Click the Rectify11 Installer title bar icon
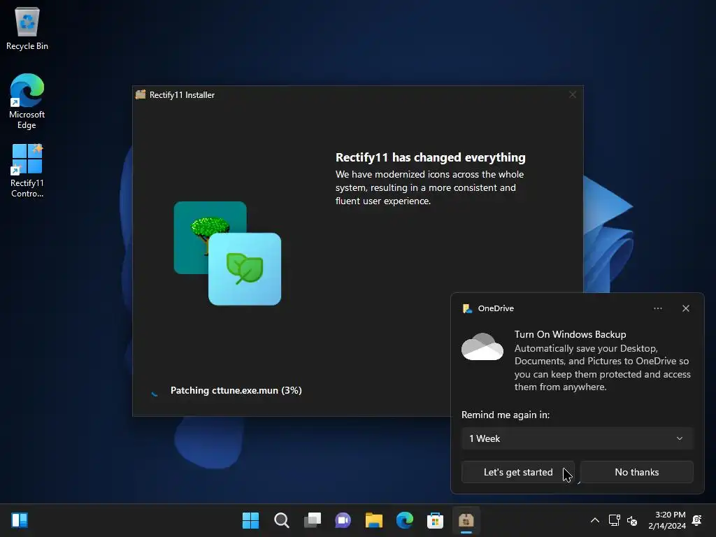The height and width of the screenshot is (537, 716). (x=141, y=94)
